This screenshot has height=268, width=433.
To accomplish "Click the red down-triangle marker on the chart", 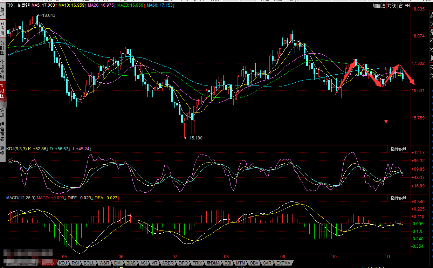I will 386,122.
